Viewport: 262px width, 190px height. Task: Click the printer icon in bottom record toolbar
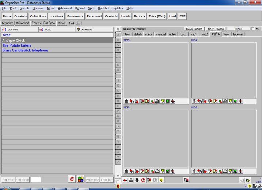pyautogui.click(x=131, y=180)
